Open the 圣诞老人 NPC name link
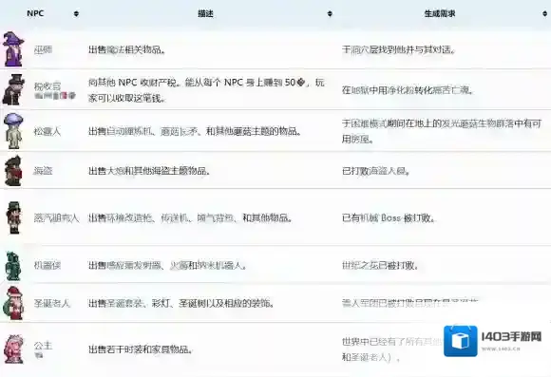Screen dimensions: 551x377 click(x=52, y=303)
